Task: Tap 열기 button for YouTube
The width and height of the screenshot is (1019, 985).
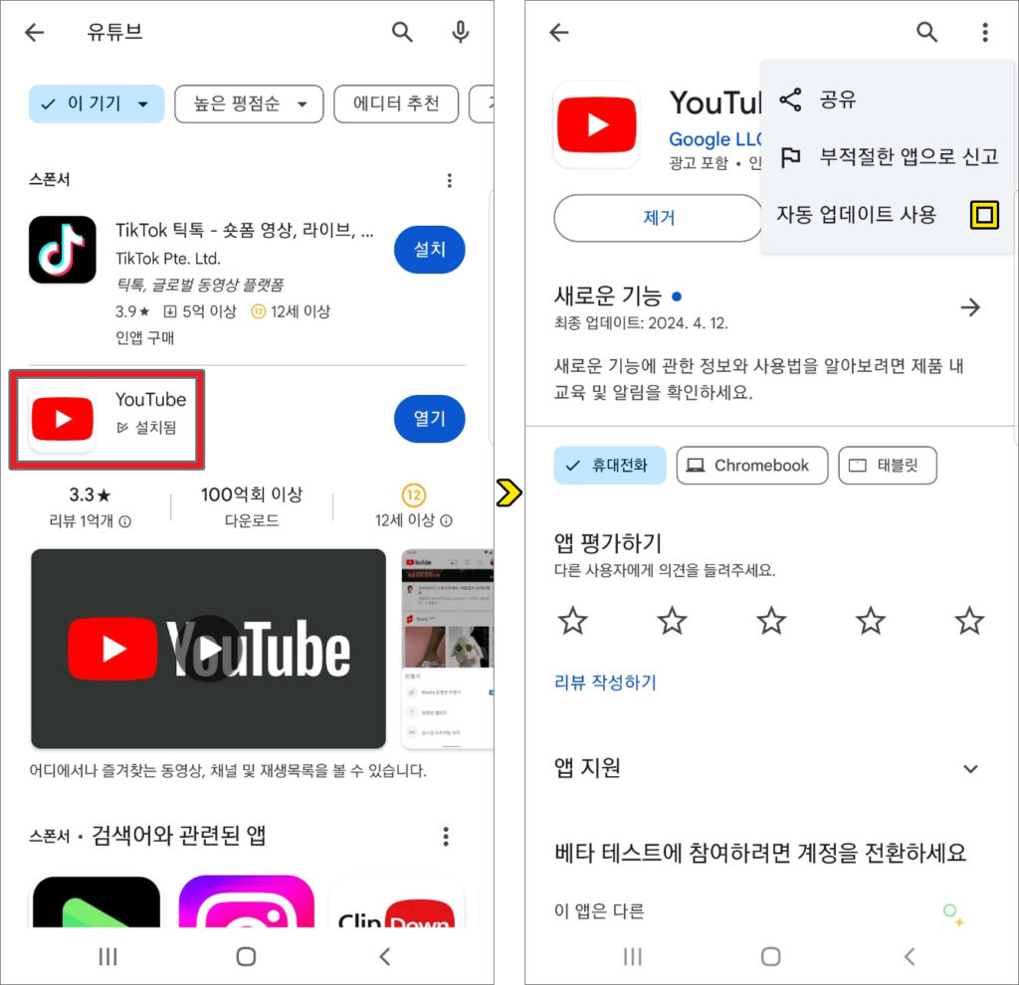Action: tap(429, 419)
